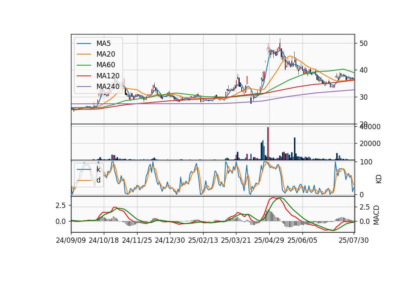Click the KD axis label
Image resolution: width=394 pixels, height=283 pixels.
point(379,179)
